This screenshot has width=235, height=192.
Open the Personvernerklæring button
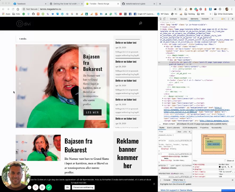point(83,187)
